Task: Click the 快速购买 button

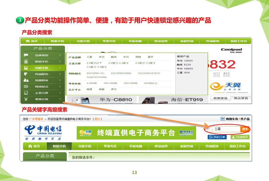Action: 240,137
